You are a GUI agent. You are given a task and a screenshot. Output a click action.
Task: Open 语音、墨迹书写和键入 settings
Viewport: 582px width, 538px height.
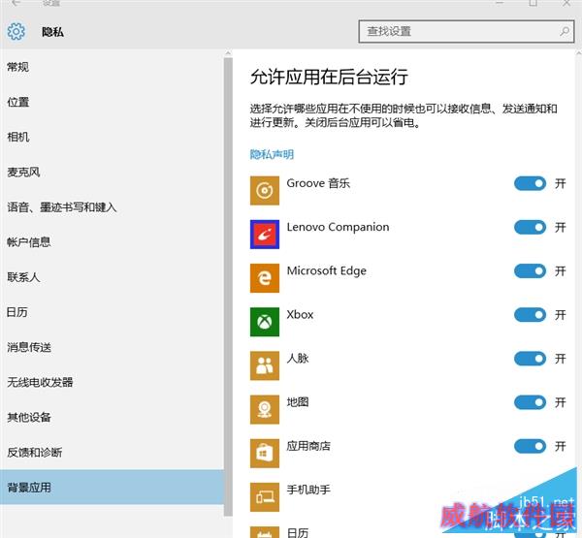point(112,207)
